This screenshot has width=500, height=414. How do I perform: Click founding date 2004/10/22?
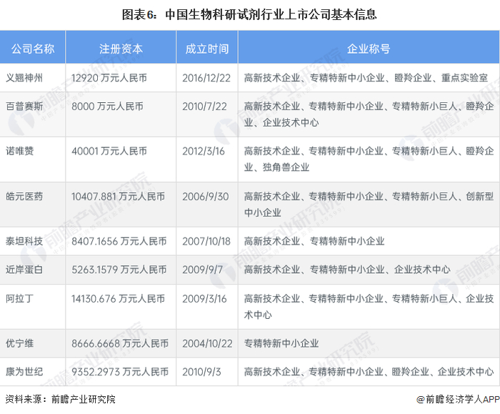(207, 343)
